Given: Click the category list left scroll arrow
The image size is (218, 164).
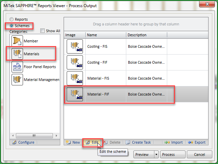Looking at the screenshot, I should (13, 136).
